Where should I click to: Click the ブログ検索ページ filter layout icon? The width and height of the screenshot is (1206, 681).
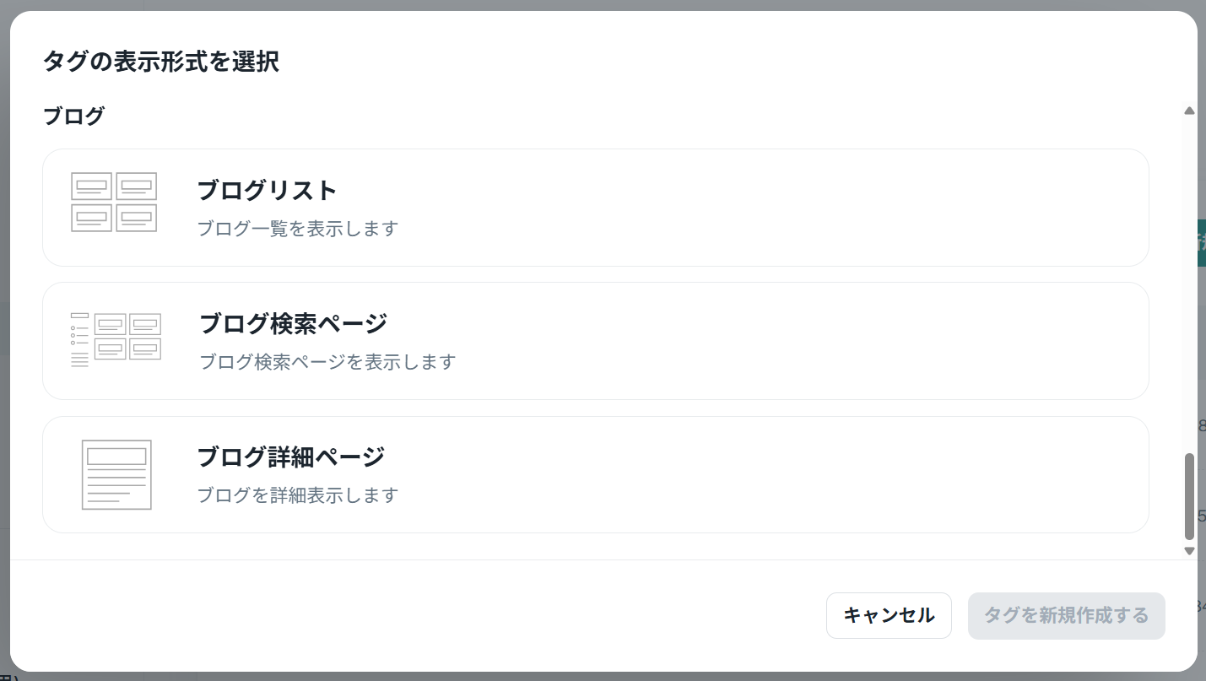point(116,340)
